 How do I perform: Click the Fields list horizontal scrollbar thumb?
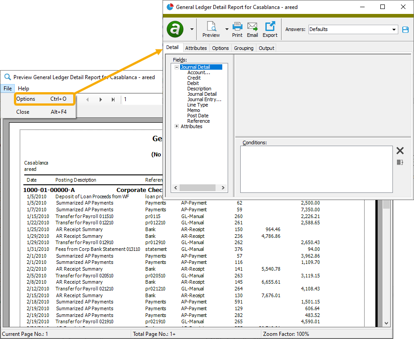pos(198,188)
